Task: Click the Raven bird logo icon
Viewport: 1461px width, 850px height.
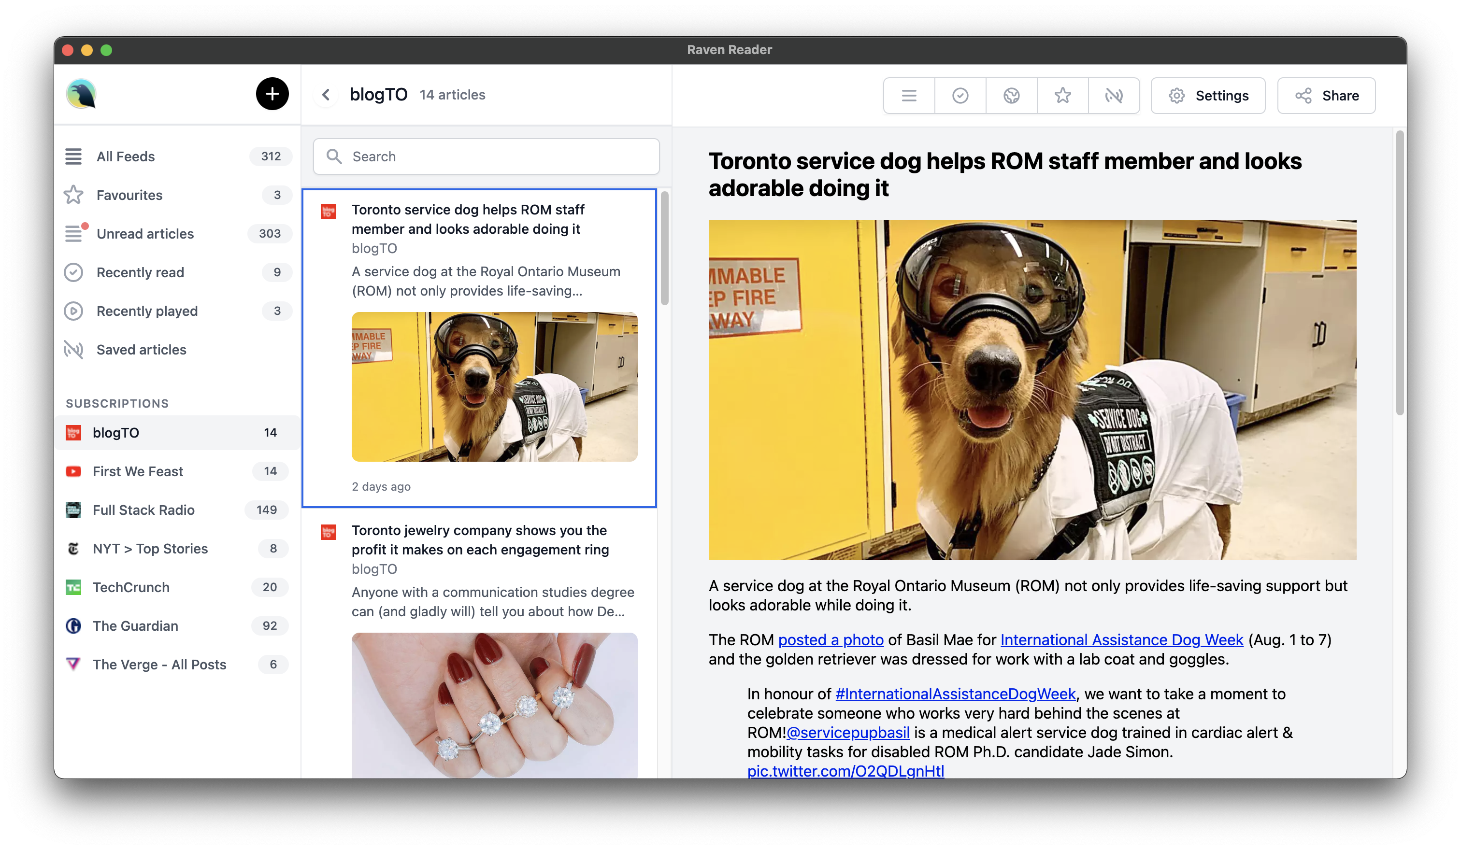Action: click(x=81, y=94)
